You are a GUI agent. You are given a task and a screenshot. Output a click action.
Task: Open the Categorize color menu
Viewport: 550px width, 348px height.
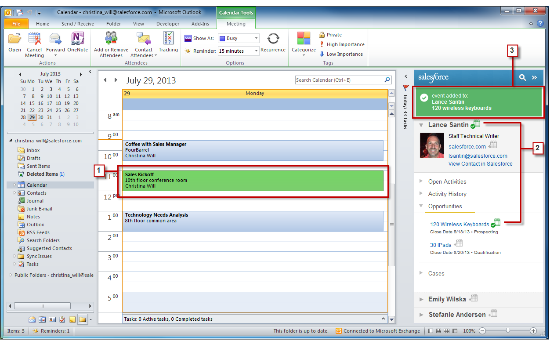tap(304, 44)
